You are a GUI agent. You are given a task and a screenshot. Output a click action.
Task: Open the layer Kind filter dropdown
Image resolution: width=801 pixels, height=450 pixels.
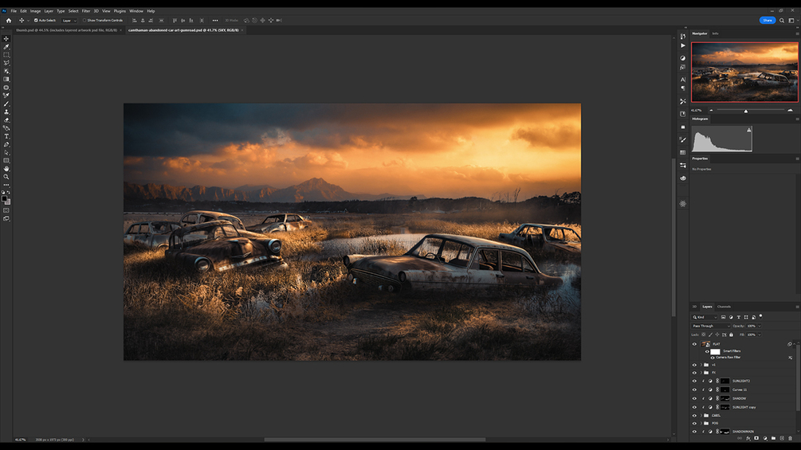pos(705,317)
